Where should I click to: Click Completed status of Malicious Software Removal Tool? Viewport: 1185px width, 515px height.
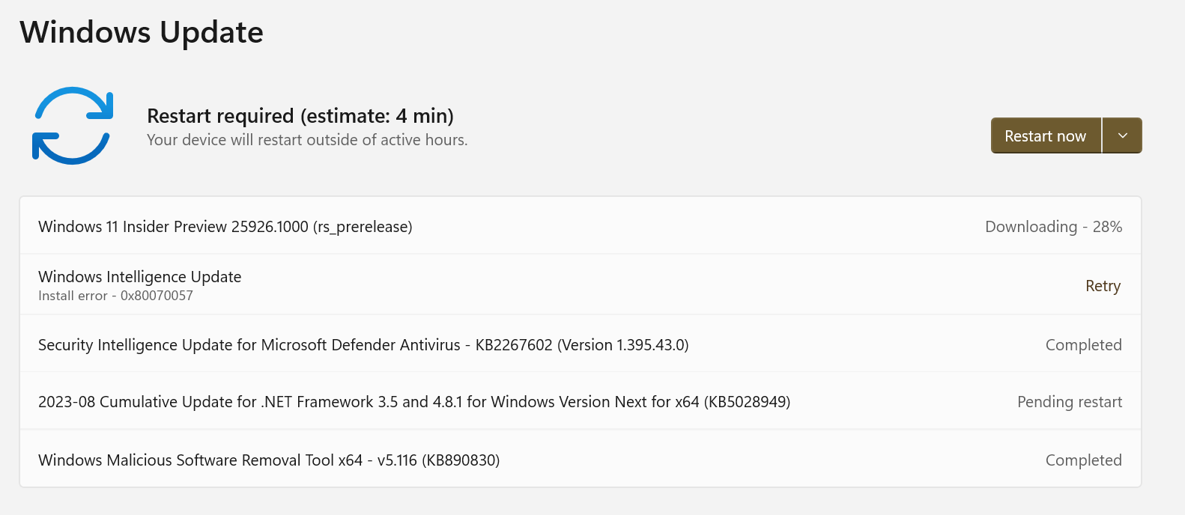point(1083,460)
